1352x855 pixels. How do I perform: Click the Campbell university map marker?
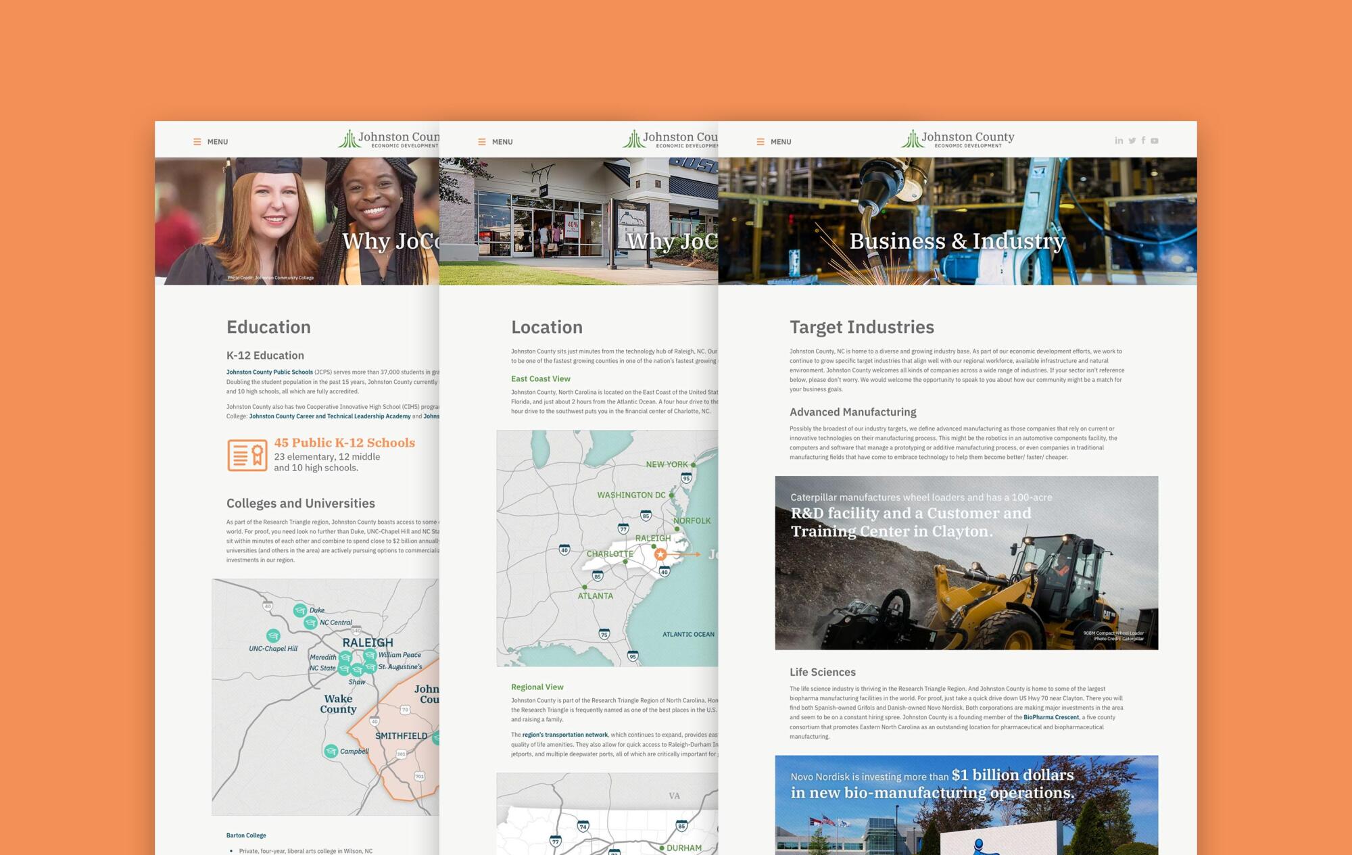pos(331,751)
